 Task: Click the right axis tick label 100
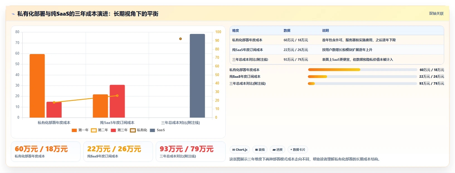(218, 32)
